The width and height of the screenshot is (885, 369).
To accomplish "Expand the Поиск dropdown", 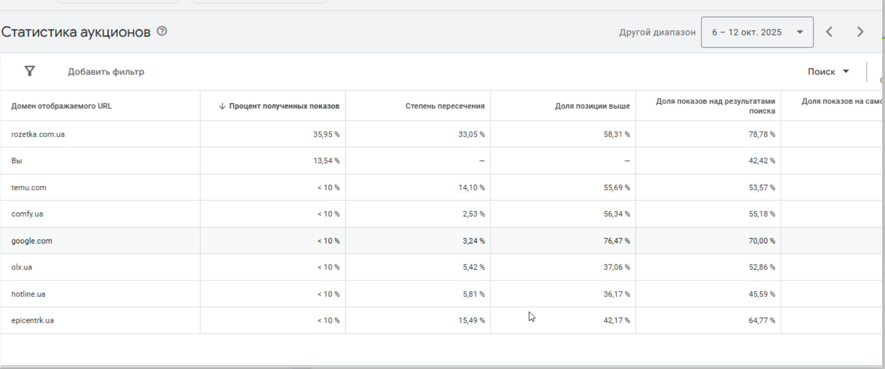I will point(828,71).
